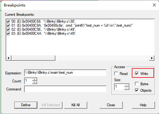This screenshot has width=159, height=114.
Task: Toggle breakpoint 00 checkbox at 0x00400C68
Action: click(8, 22)
